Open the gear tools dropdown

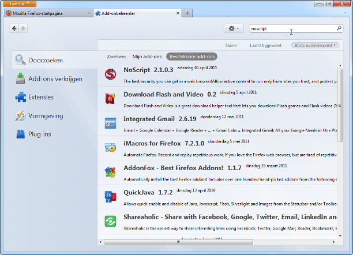point(234,29)
